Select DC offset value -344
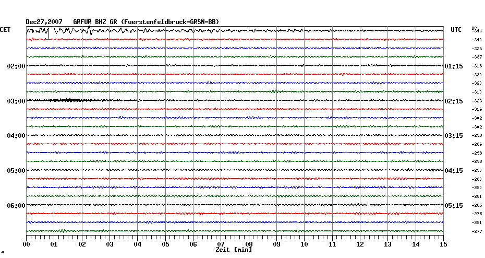485x258 pixels. click(477, 31)
